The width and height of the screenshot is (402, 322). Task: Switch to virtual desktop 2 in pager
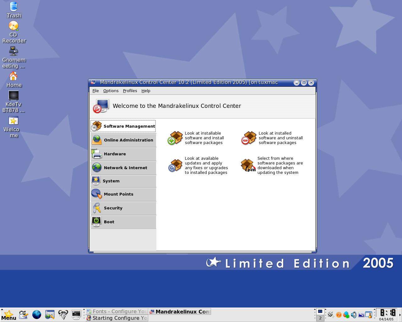point(320,318)
